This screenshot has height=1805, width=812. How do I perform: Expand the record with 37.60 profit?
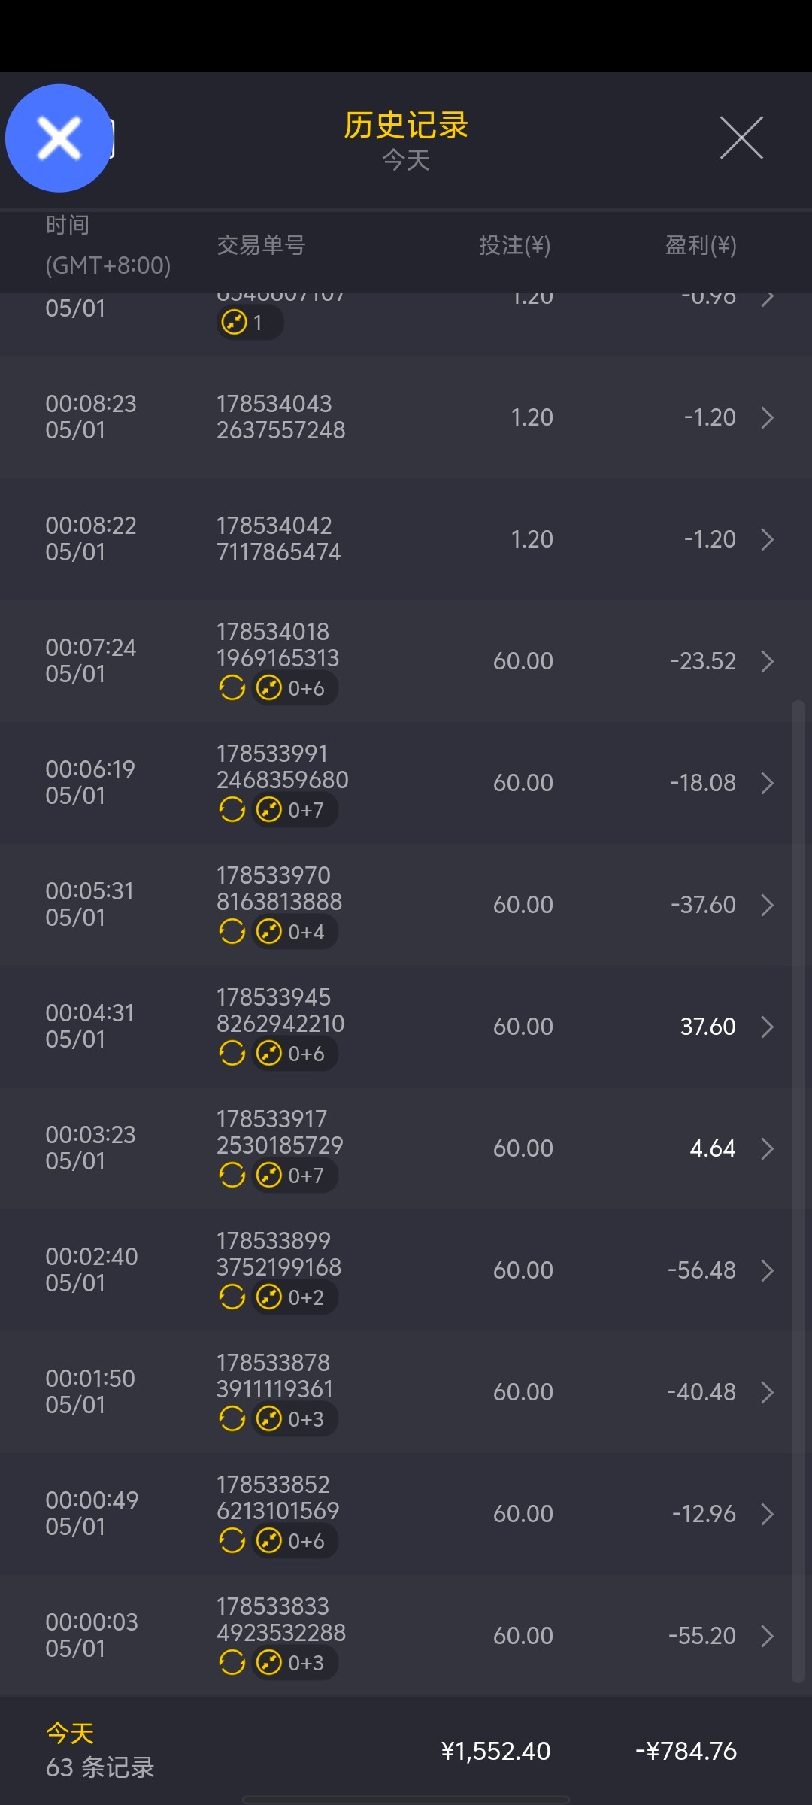767,1027
